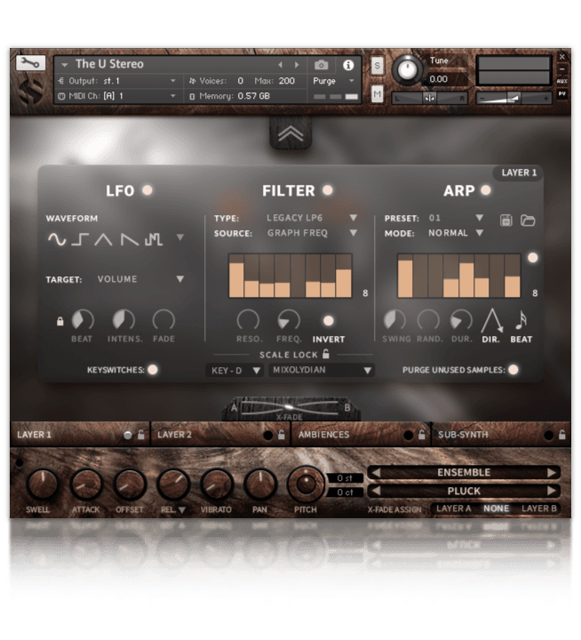Select the Sub-Synth tab

tap(501, 435)
